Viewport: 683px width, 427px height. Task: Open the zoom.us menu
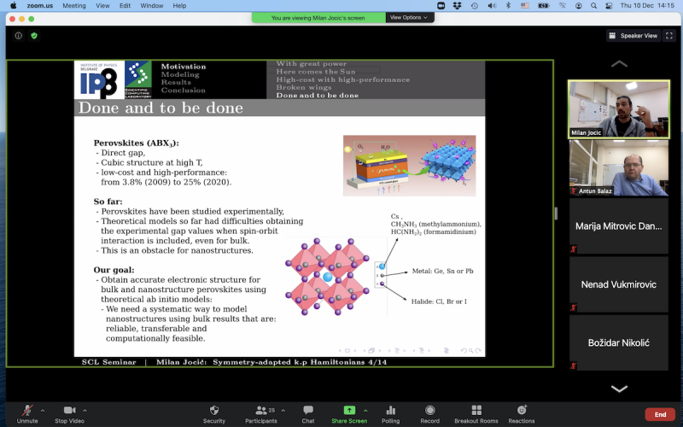[x=39, y=6]
